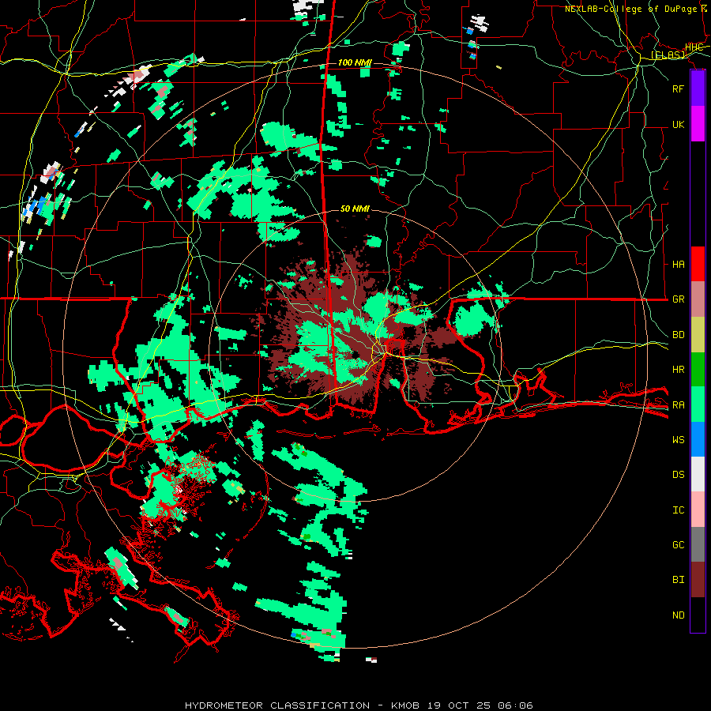Image resolution: width=711 pixels, height=711 pixels.
Task: Click the RF purple legend swatch
Action: coord(698,88)
